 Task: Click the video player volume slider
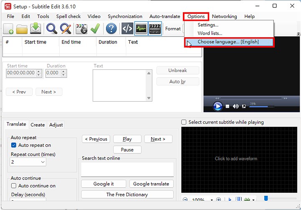(x=259, y=107)
